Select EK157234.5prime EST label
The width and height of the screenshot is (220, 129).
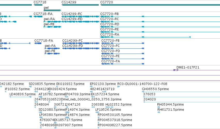[x=105, y=94]
